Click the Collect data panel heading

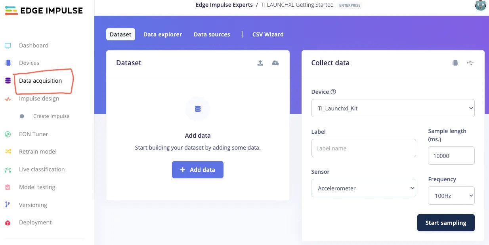click(x=330, y=63)
